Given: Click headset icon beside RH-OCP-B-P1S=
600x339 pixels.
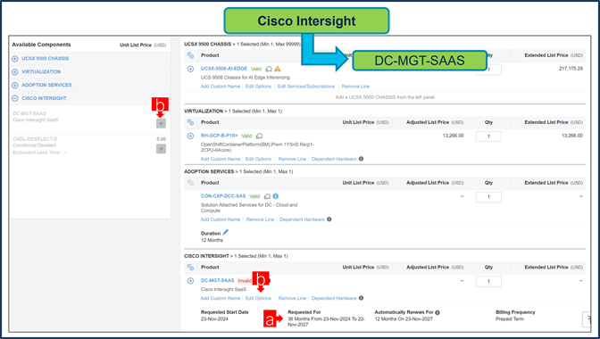Looking at the screenshot, I should tap(260, 136).
